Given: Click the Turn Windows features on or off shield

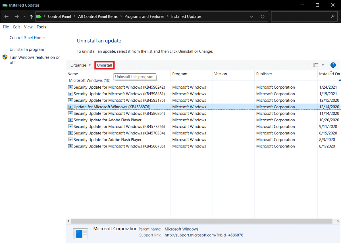Looking at the screenshot, I should click(5, 57).
